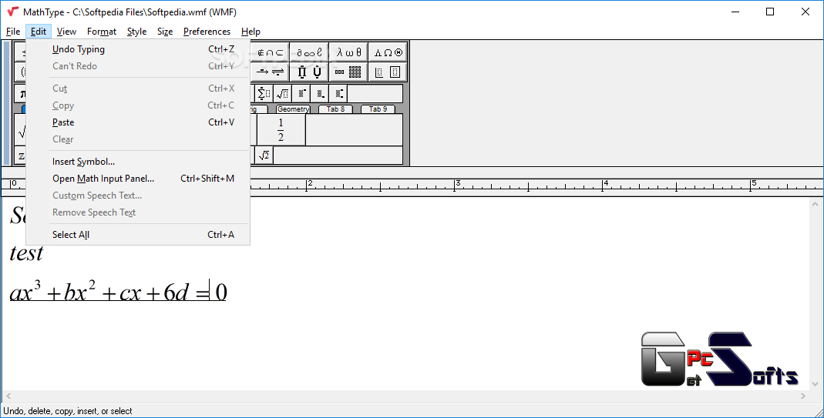Open the File menu
This screenshot has width=824, height=418.
[x=13, y=32]
